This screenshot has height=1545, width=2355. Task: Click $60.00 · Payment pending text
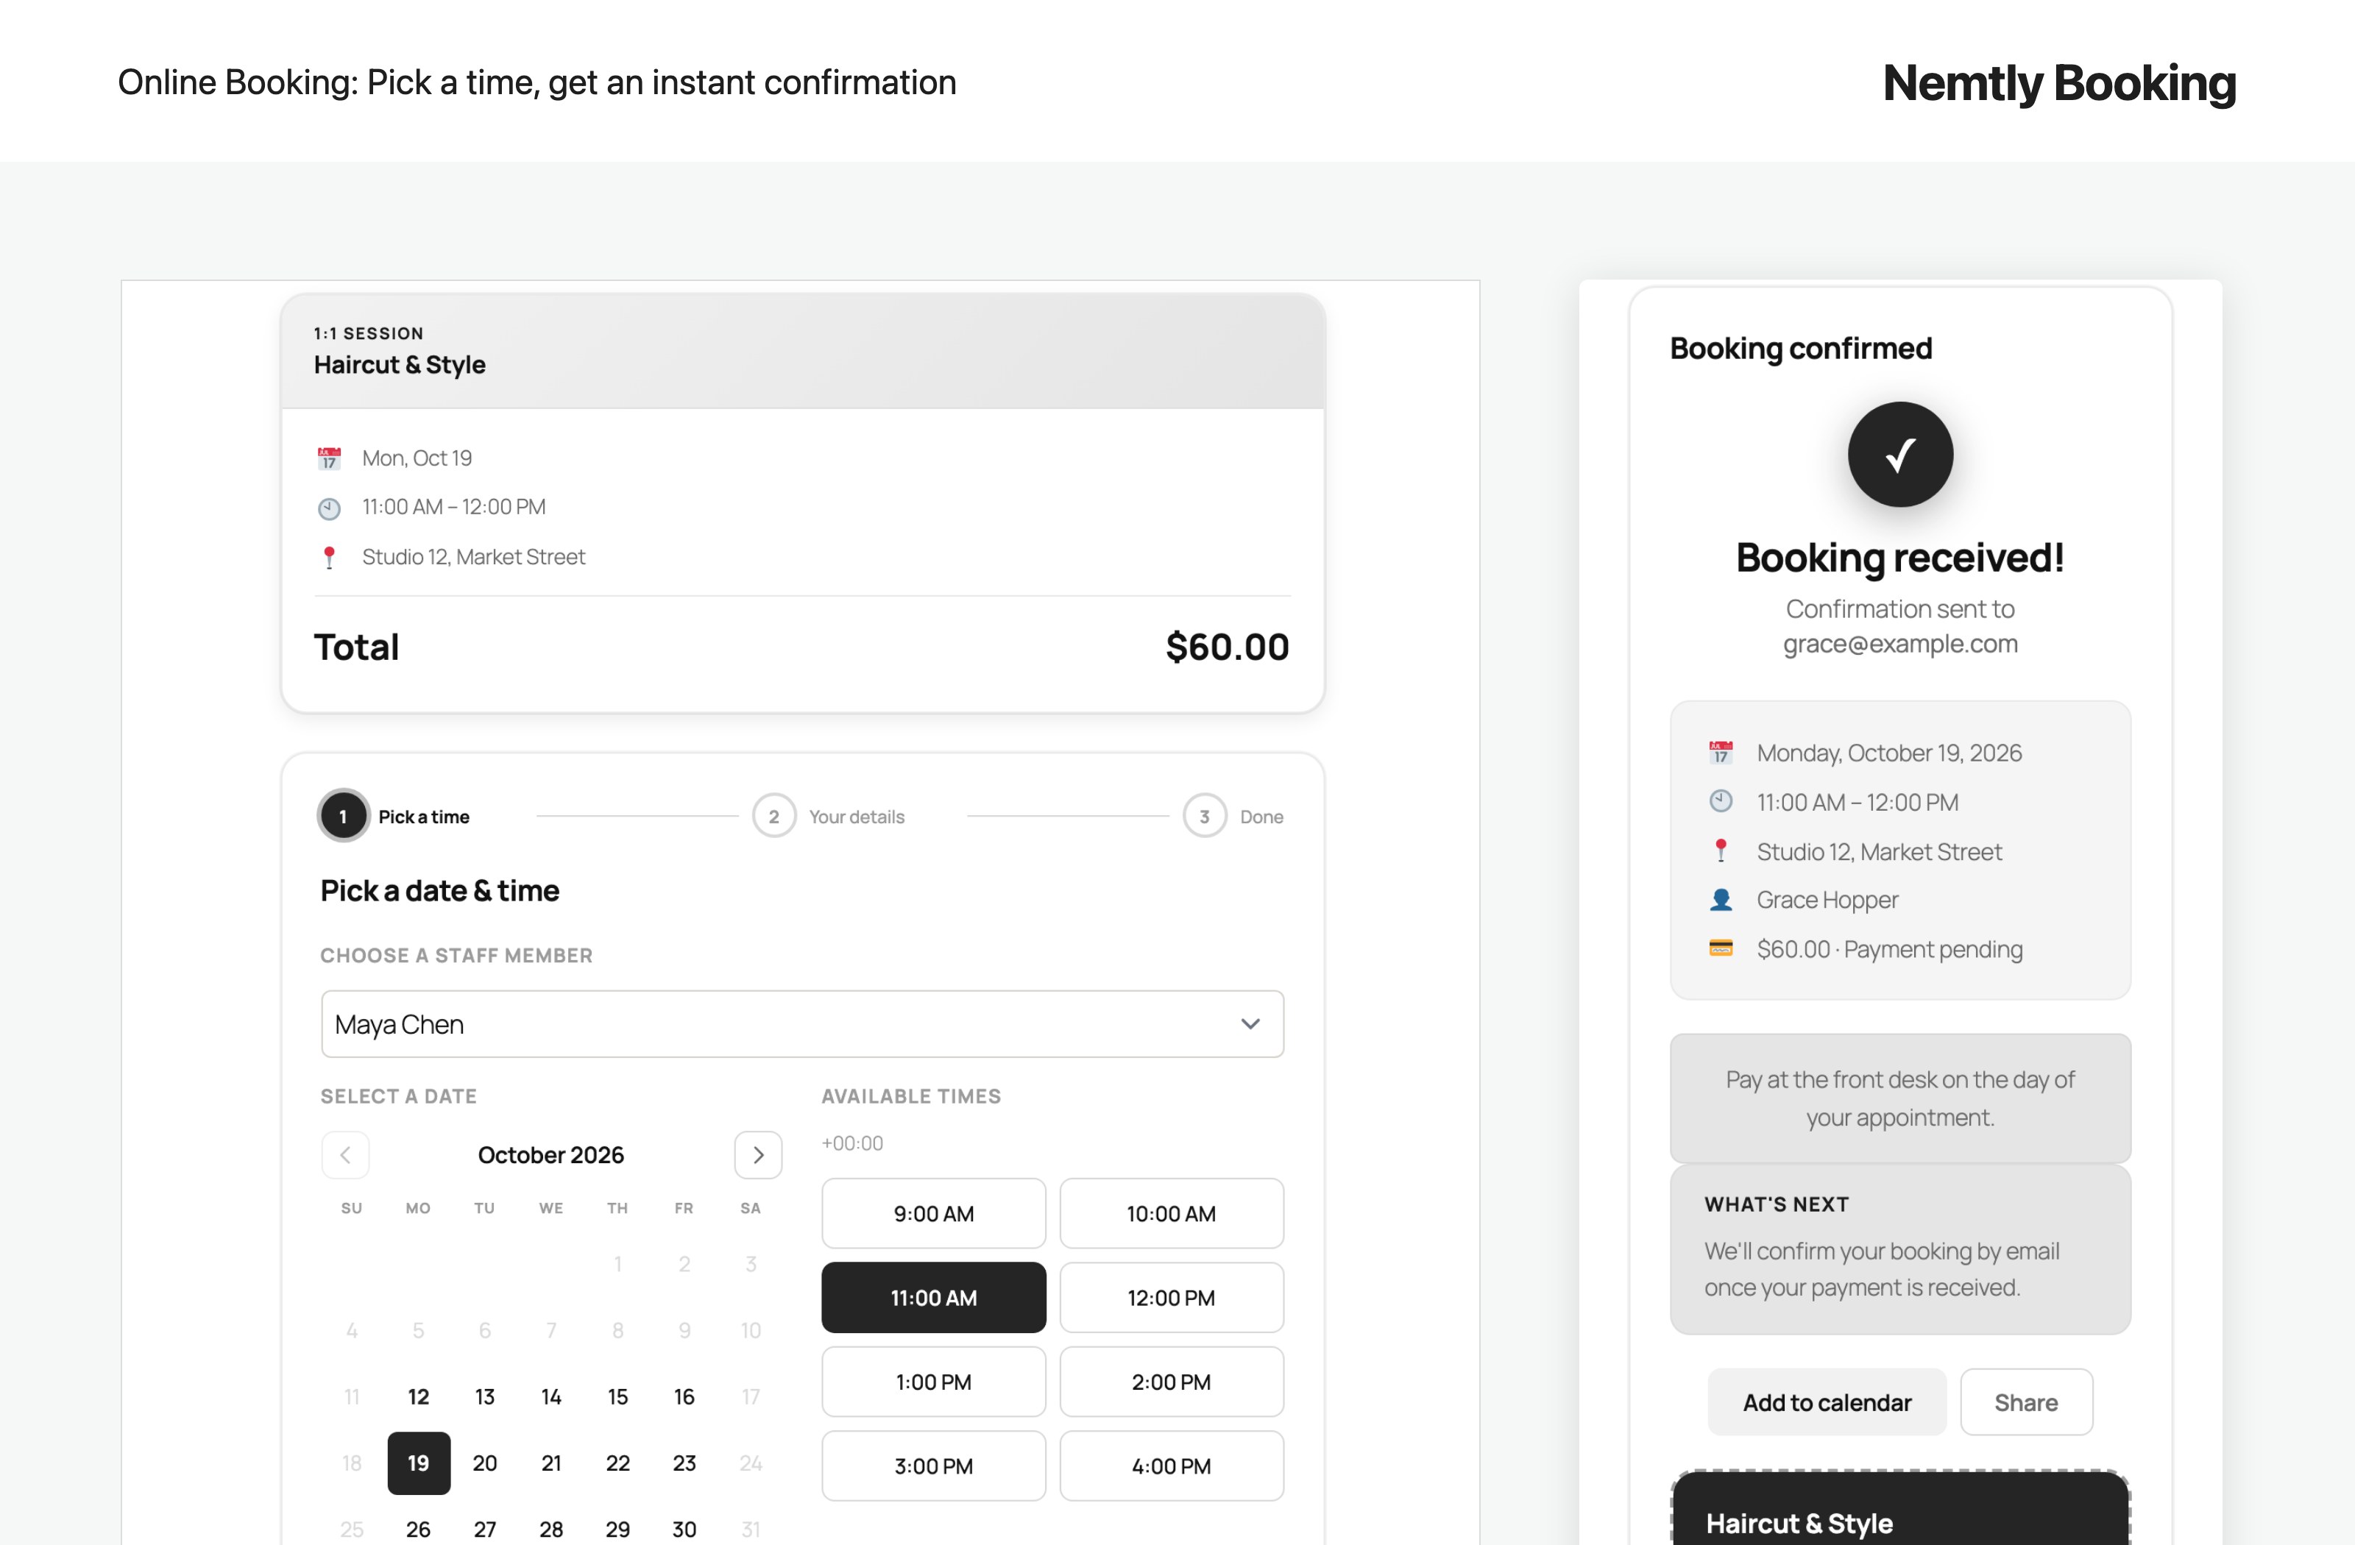pyautogui.click(x=1889, y=948)
